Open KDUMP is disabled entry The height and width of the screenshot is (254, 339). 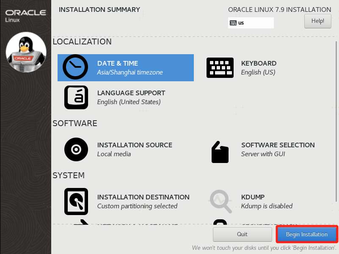pyautogui.click(x=267, y=202)
